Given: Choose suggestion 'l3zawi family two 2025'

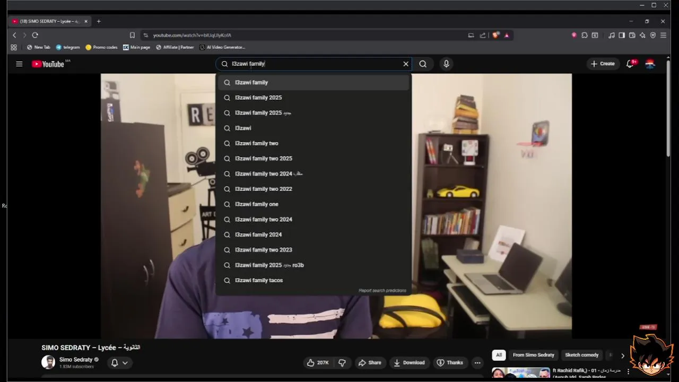Looking at the screenshot, I should tap(314, 158).
